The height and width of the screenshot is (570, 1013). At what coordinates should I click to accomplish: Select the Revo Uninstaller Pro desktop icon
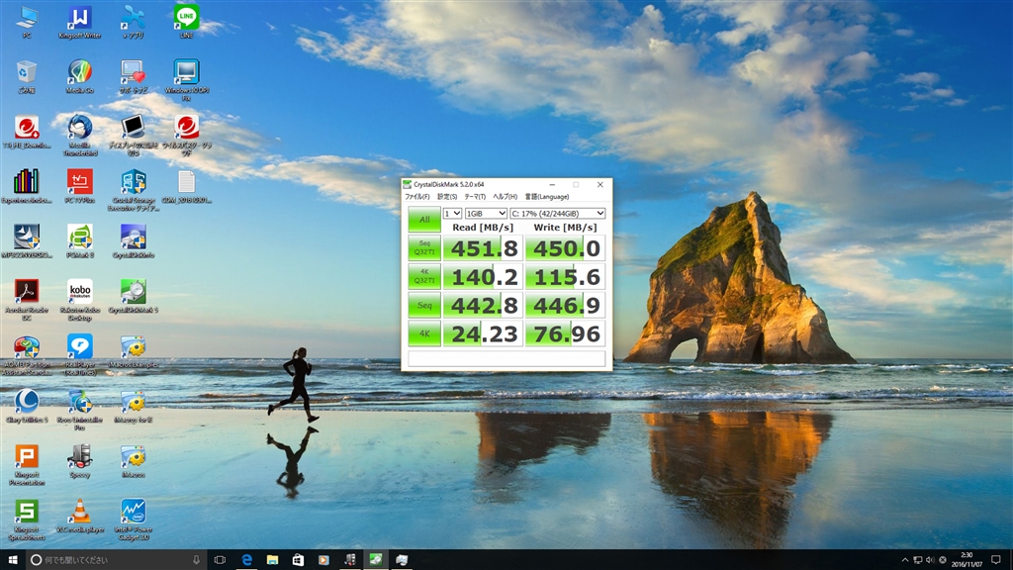click(79, 410)
